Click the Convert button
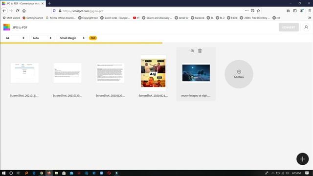Screen dimensions: 313x176 coord(289,27)
